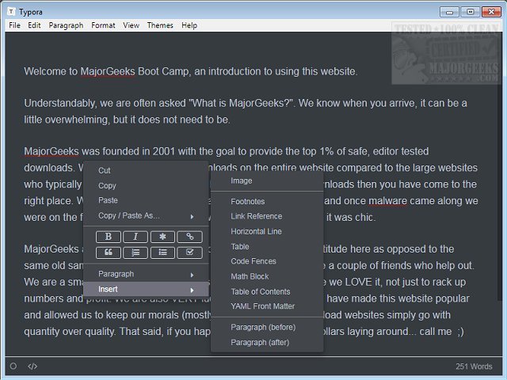Screen dimensions: 507x380
Task: Open the Themes menu in menu bar
Action: click(x=160, y=25)
